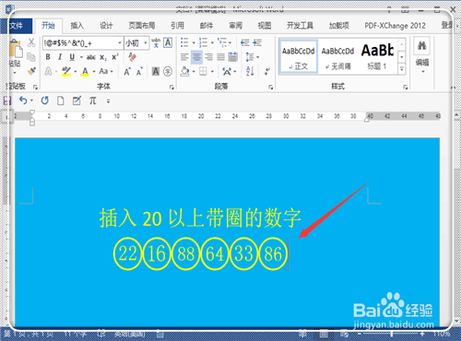The width and height of the screenshot is (461, 341).
Task: Customize quick access toolbar arrow
Action: (108, 100)
